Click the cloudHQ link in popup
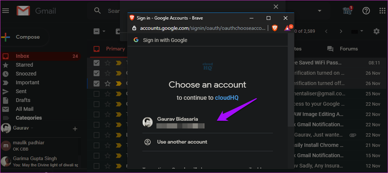The width and height of the screenshot is (388, 173). [227, 98]
